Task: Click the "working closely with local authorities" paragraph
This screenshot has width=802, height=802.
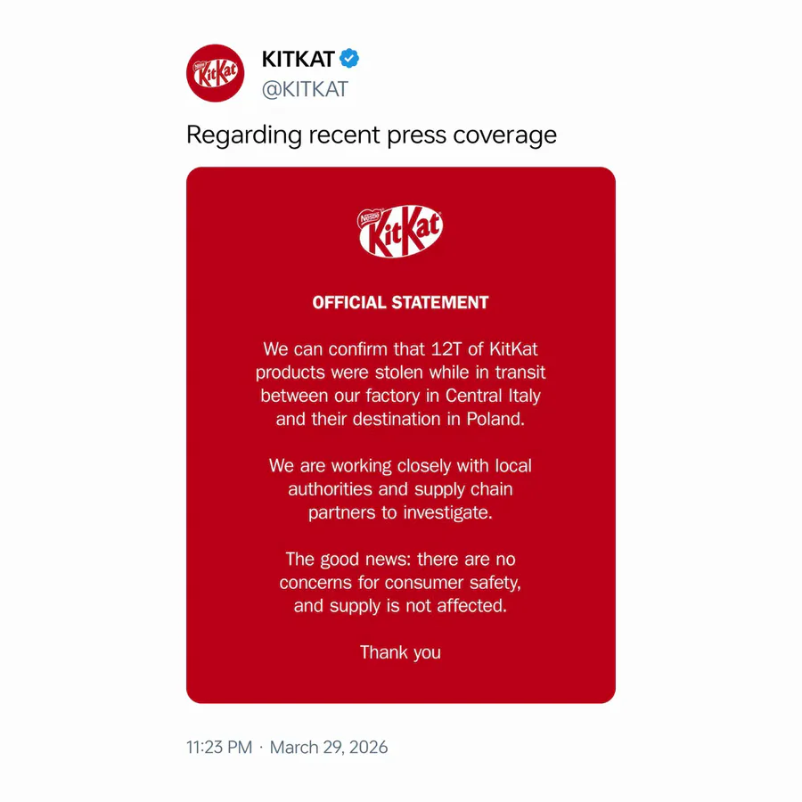Action: coord(400,489)
